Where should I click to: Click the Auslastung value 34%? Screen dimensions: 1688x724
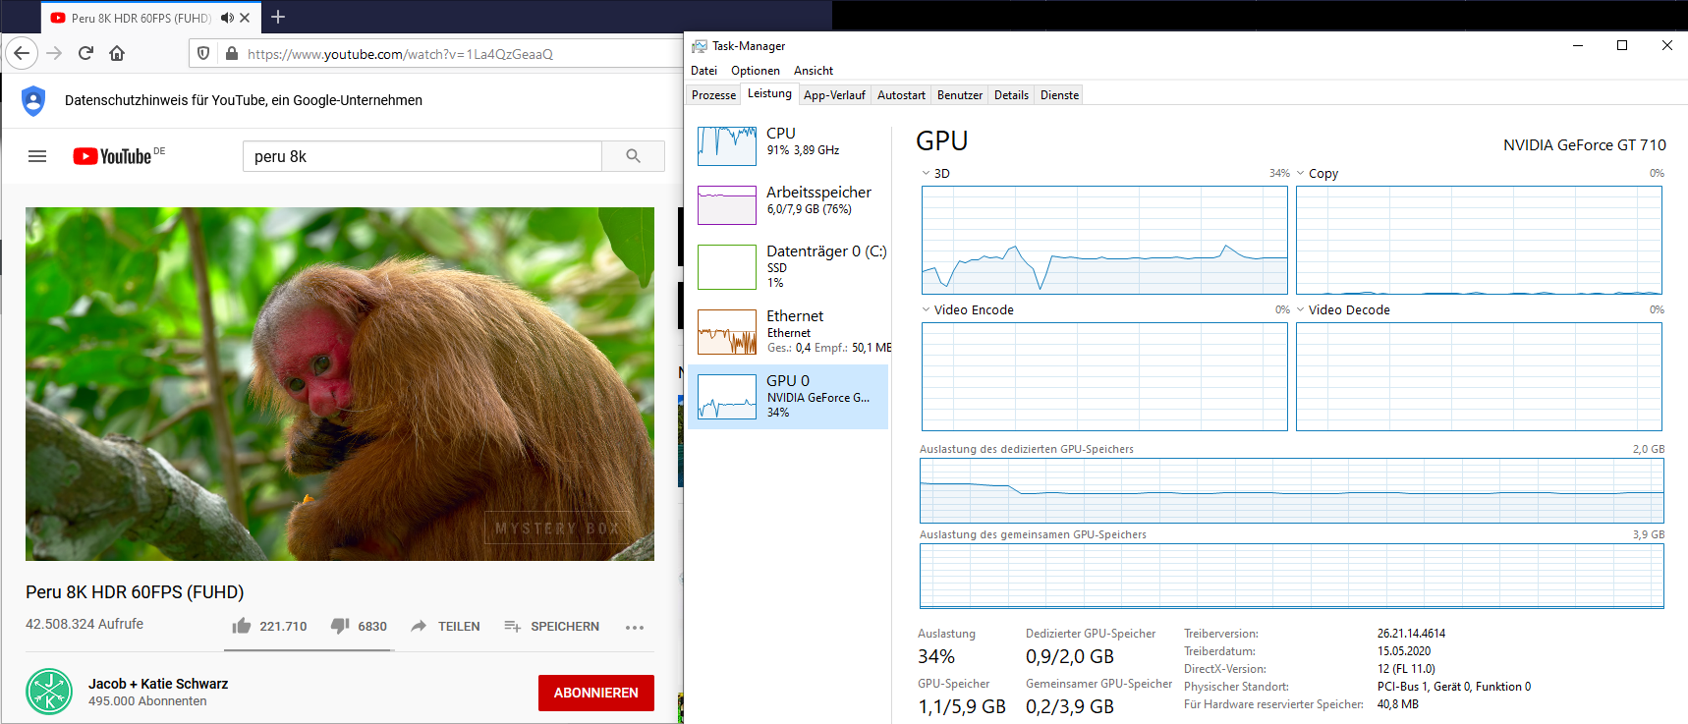936,656
